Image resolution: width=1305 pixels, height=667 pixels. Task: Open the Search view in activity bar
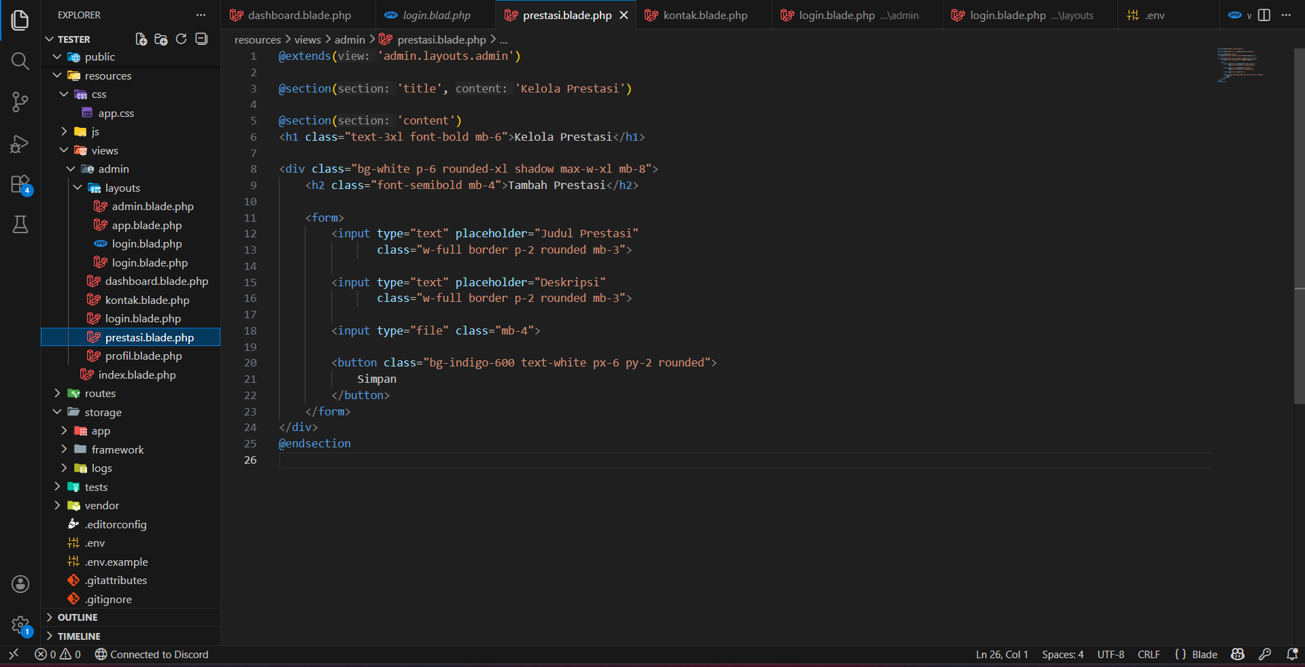pos(20,61)
